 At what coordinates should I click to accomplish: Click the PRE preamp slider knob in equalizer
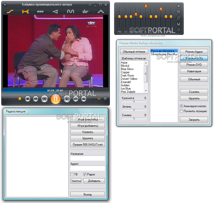point(119,17)
